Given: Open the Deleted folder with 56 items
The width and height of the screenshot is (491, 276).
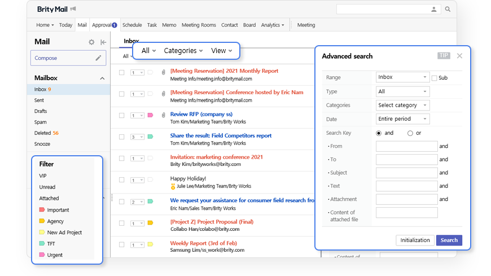Looking at the screenshot, I should (x=46, y=133).
